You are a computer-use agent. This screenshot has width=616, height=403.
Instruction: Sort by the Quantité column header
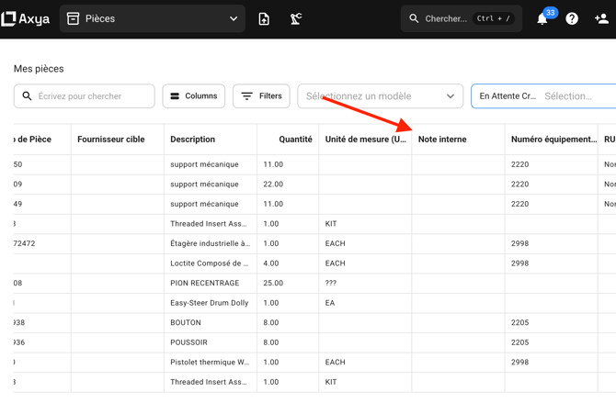pos(295,140)
